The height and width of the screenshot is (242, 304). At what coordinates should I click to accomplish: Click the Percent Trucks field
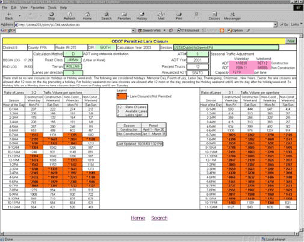pos(197,67)
